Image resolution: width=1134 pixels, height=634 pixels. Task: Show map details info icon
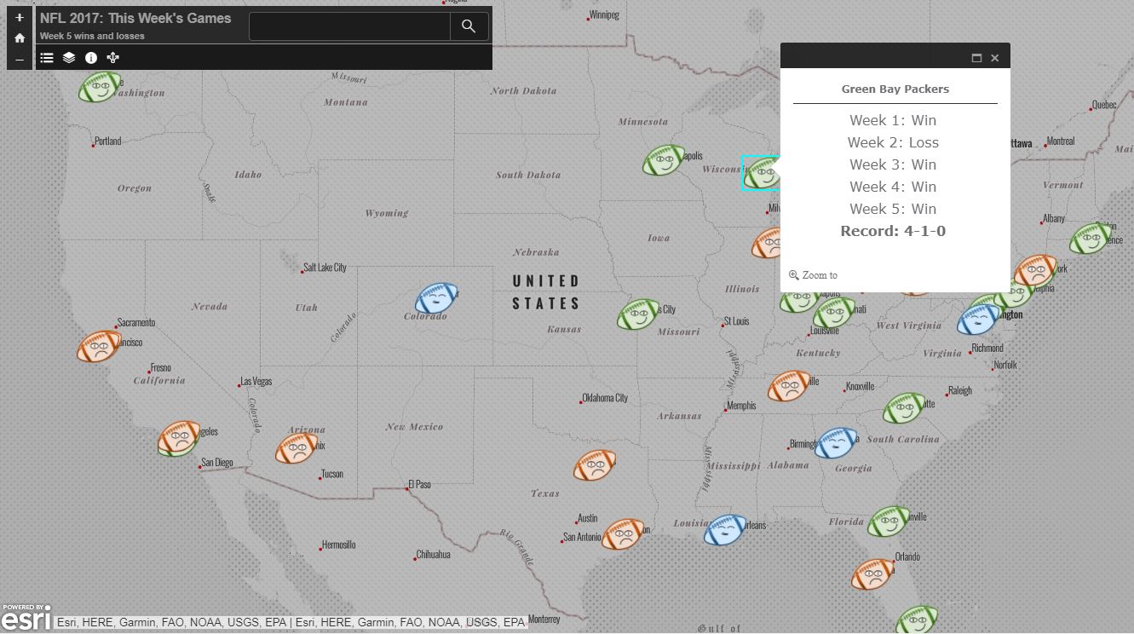(x=91, y=58)
